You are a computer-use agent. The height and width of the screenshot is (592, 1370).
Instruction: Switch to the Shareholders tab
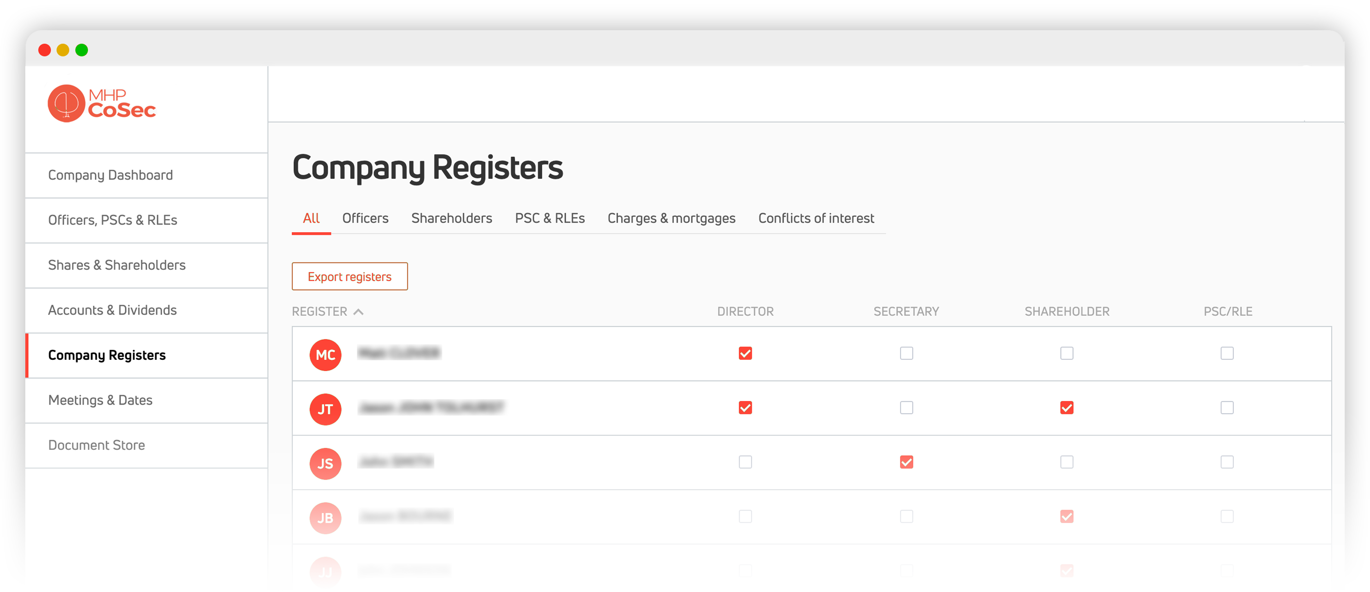point(451,218)
